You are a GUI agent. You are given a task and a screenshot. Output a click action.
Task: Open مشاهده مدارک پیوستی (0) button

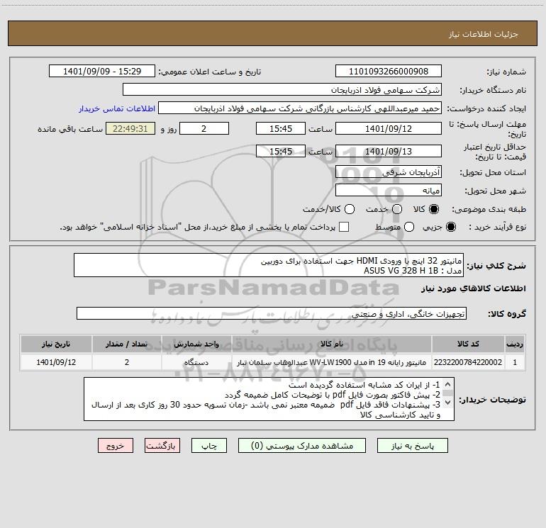[302, 446]
